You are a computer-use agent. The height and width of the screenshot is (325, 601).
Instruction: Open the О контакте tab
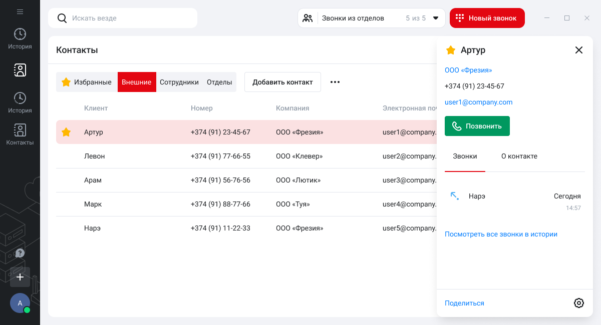[x=519, y=156]
